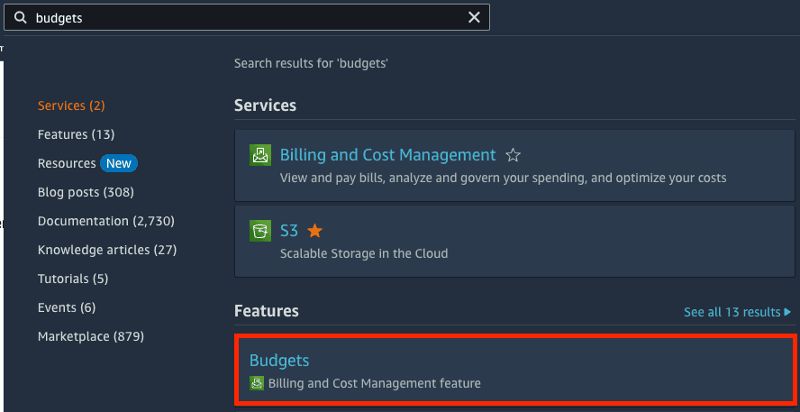Click Billing and Cost Management service icon
The width and height of the screenshot is (800, 412).
coord(260,155)
